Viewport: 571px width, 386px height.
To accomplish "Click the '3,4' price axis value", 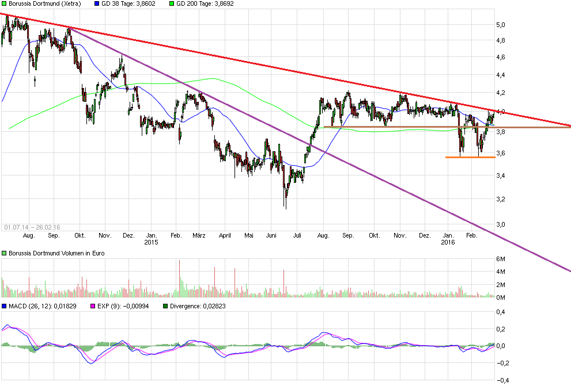I will tap(500, 176).
